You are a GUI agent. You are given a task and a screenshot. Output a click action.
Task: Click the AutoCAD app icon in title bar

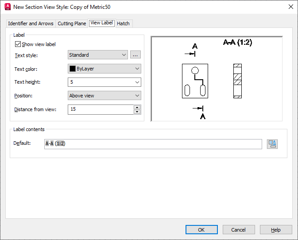coord(8,7)
